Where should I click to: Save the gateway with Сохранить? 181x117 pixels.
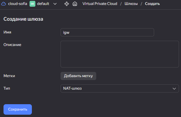click(18, 109)
